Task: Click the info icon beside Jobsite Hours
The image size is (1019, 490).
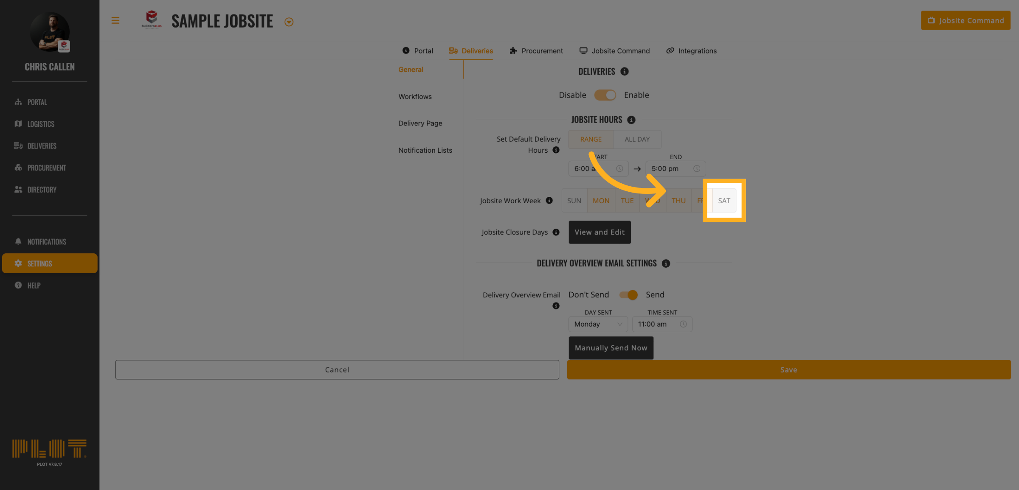Action: point(631,120)
